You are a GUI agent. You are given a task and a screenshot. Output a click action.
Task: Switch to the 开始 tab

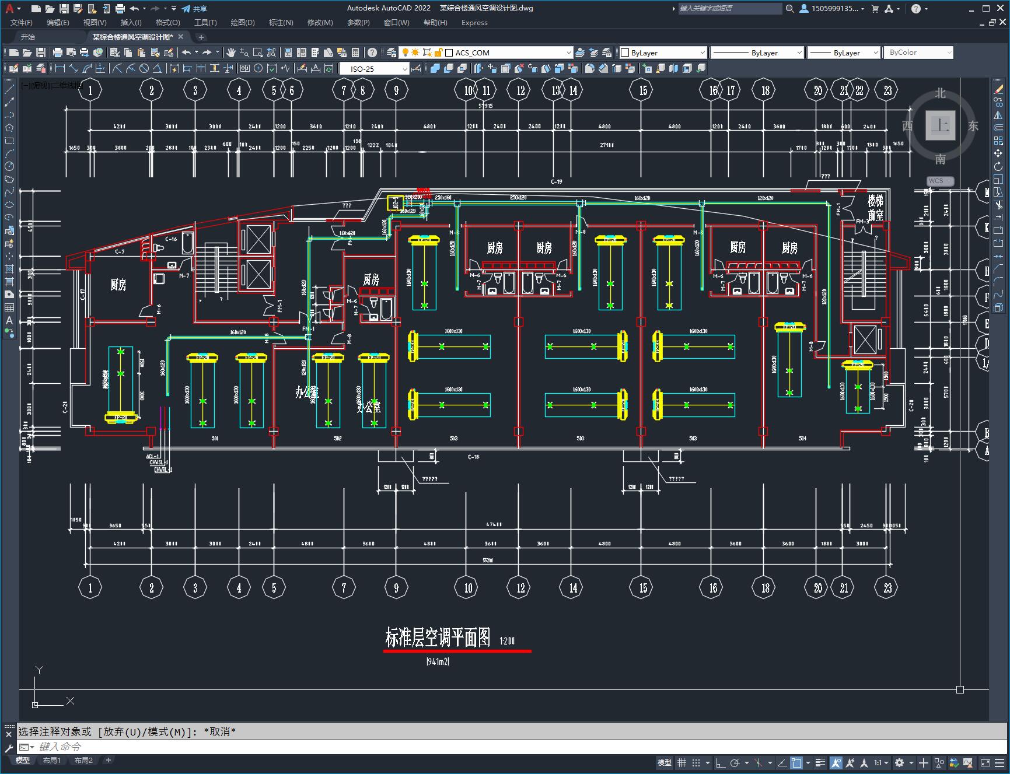coord(28,37)
